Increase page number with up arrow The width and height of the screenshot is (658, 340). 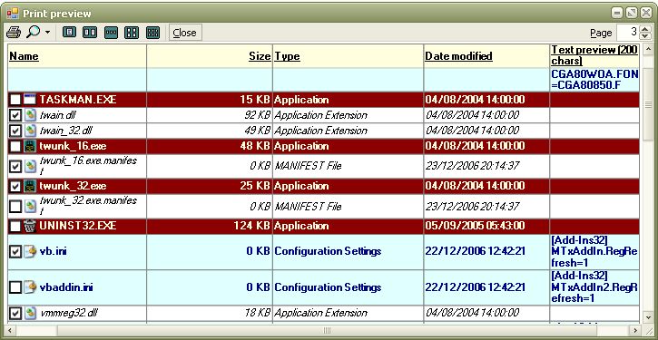pyautogui.click(x=646, y=28)
